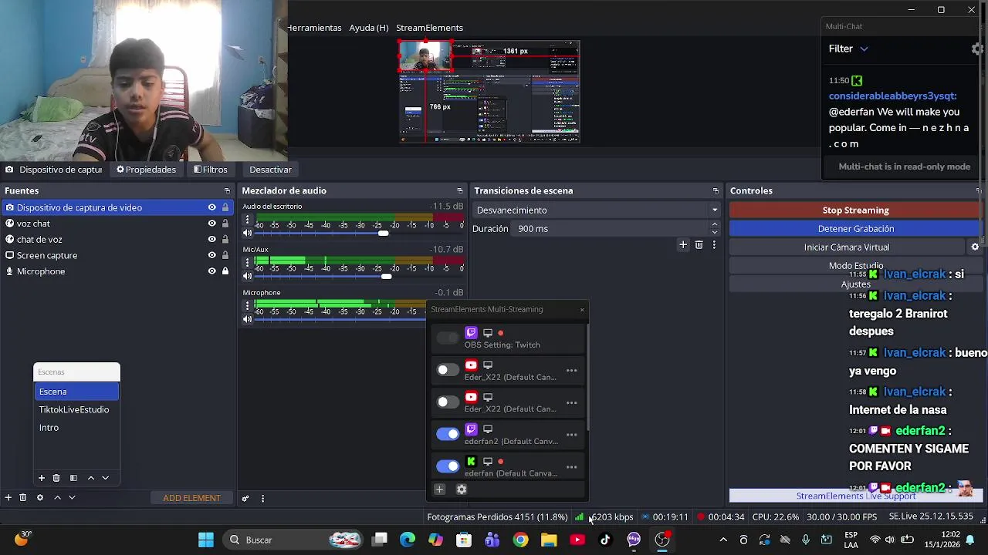988x555 pixels.
Task: Delete scene transition with trash icon
Action: [699, 244]
